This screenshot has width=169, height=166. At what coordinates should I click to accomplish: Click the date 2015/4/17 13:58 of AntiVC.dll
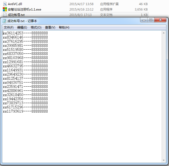pyautogui.click(x=81, y=4)
